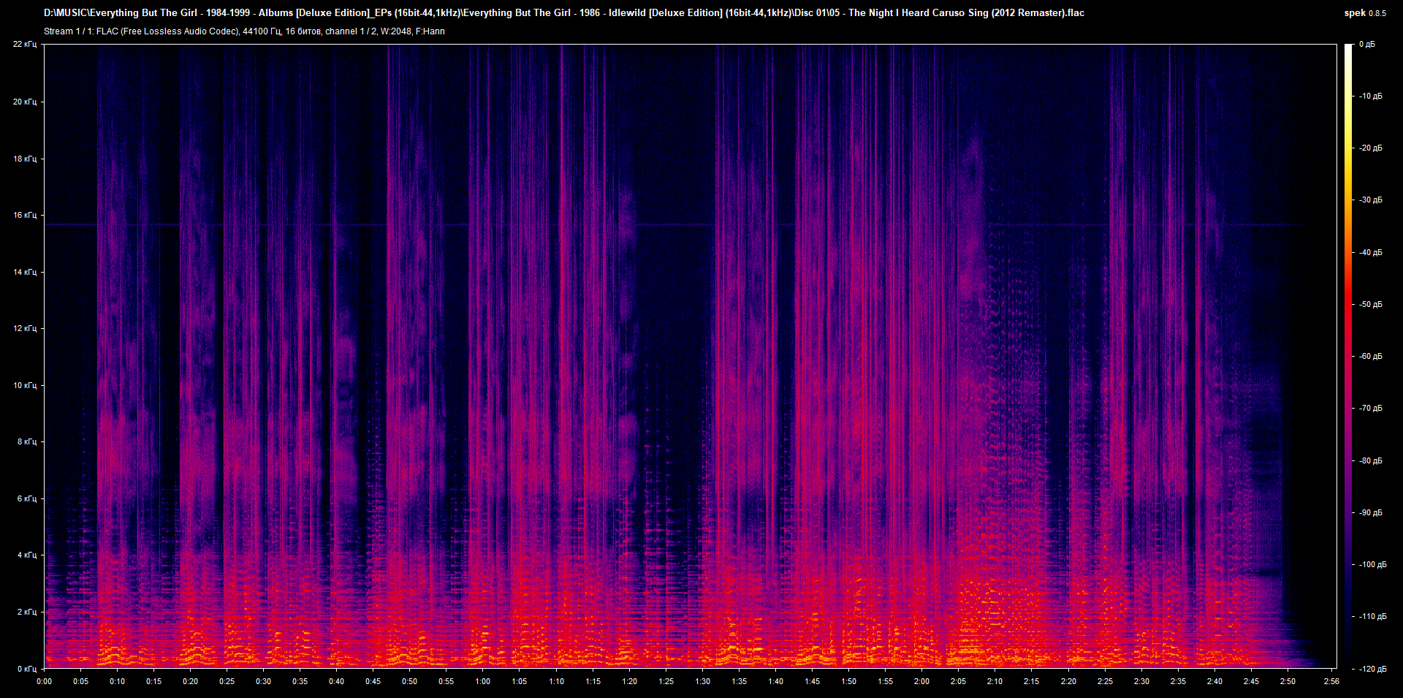Click the '2:35' time axis label
The image size is (1403, 698).
point(1178,681)
